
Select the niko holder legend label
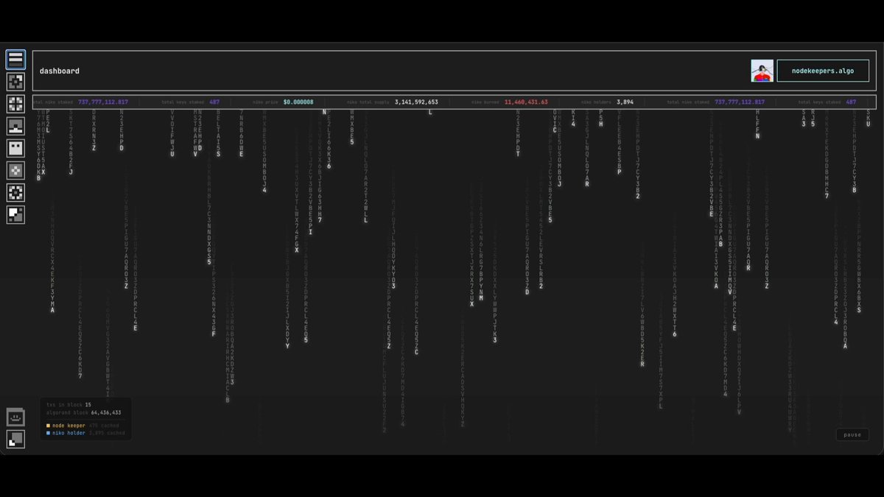click(69, 433)
